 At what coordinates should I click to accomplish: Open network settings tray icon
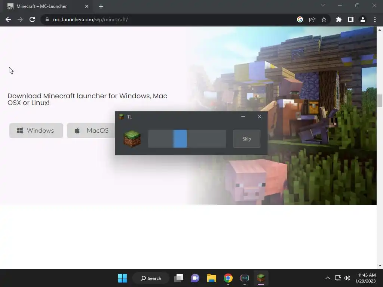338,278
